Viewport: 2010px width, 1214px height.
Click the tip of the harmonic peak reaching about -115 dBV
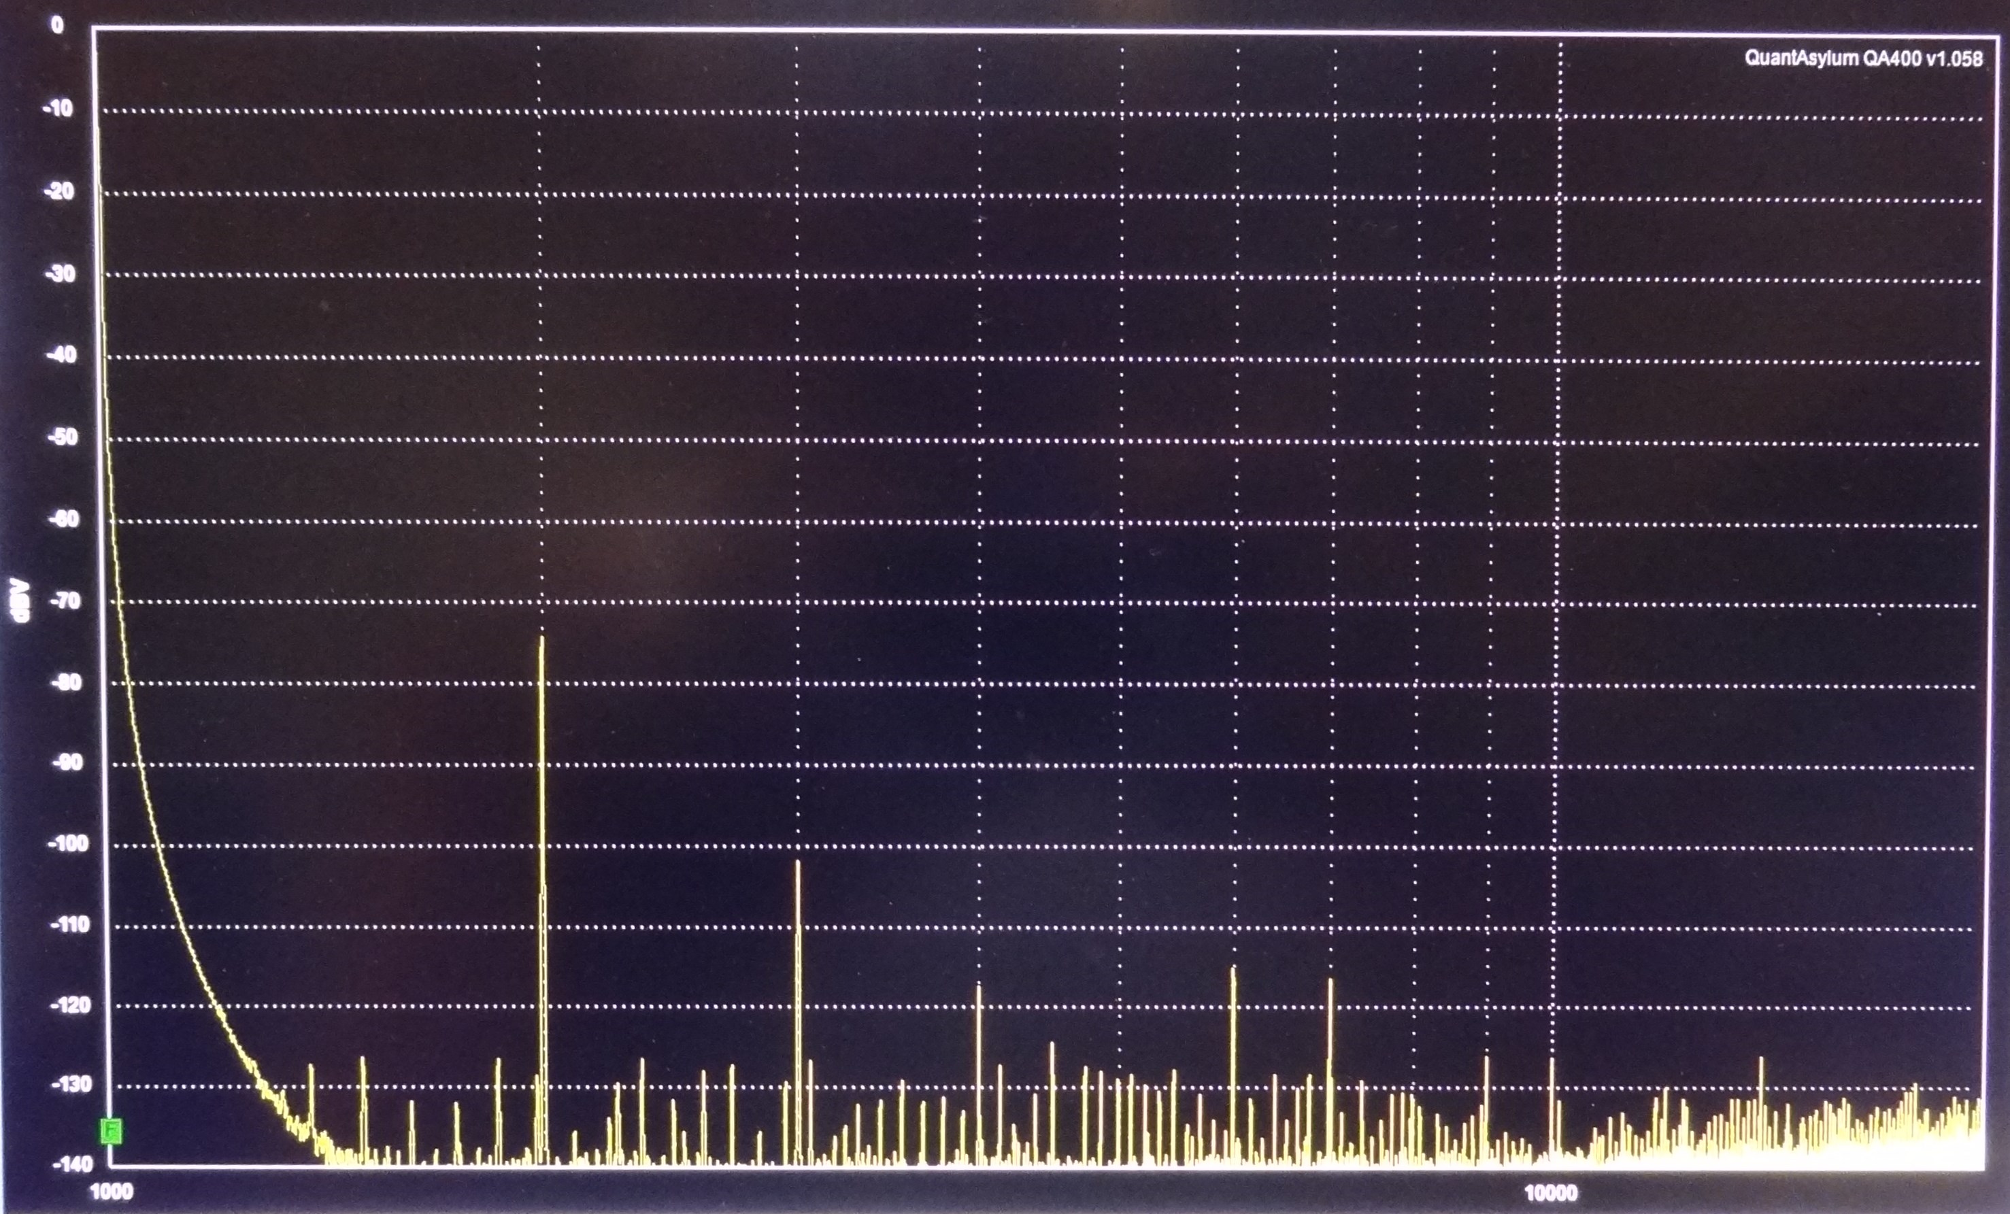tap(1233, 968)
